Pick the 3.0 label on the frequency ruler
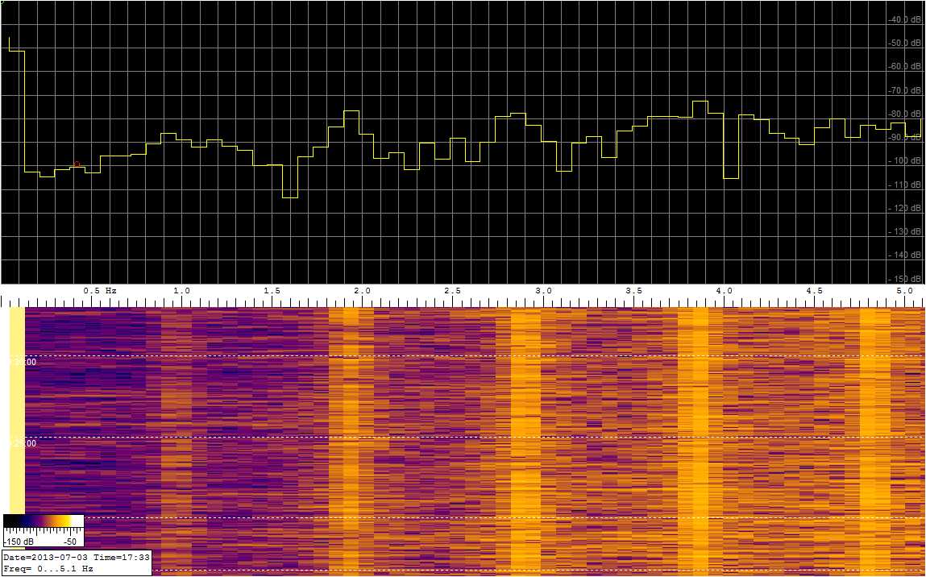This screenshot has width=926, height=577. pyautogui.click(x=543, y=290)
